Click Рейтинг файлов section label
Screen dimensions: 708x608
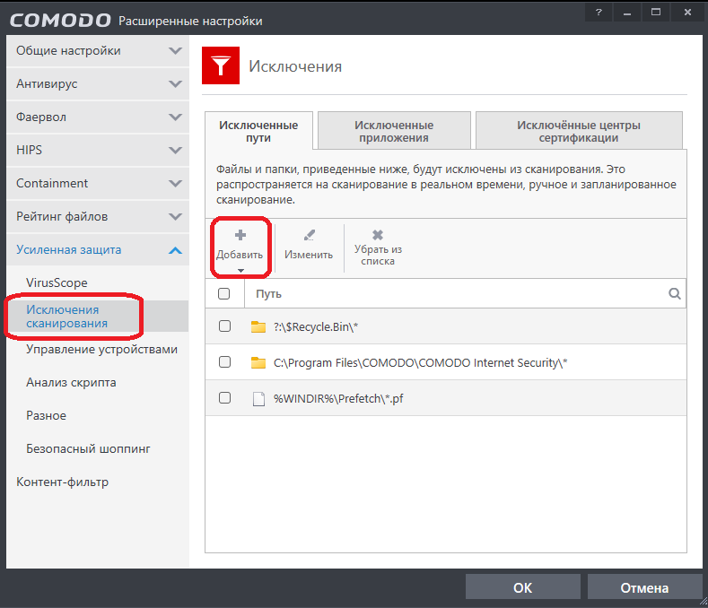(62, 217)
